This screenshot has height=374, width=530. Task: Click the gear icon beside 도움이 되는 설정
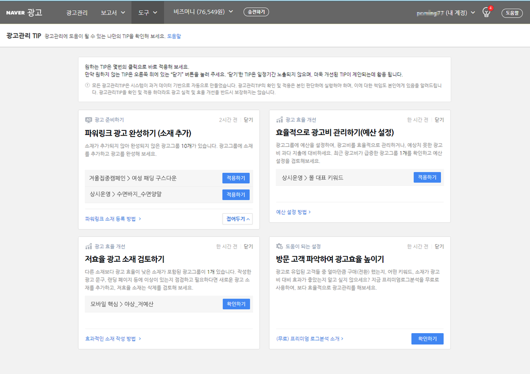(279, 246)
